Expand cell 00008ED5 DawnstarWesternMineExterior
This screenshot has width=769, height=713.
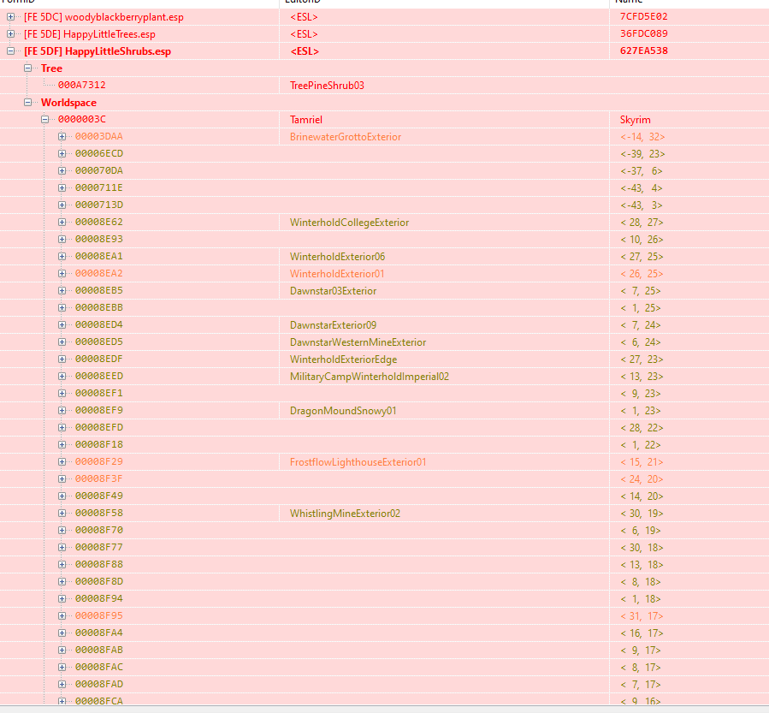click(x=62, y=342)
